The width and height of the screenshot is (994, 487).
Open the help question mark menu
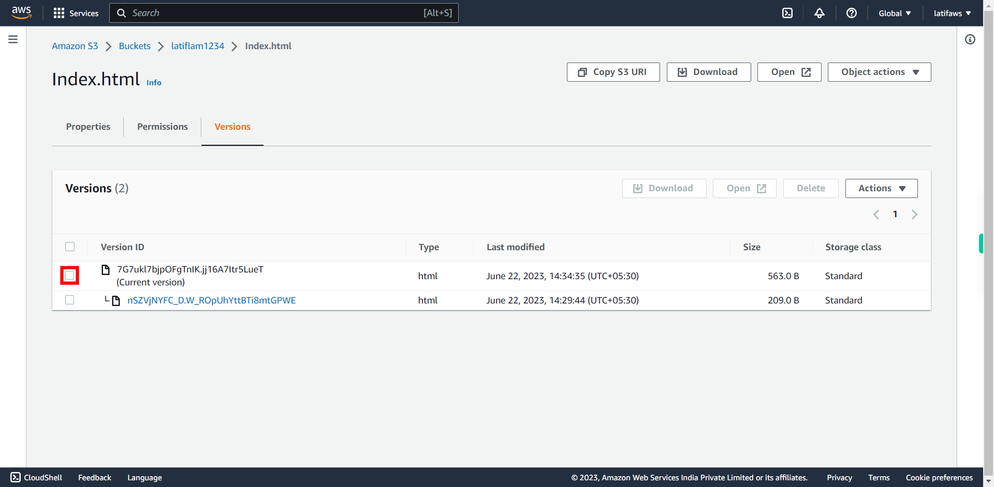click(852, 13)
